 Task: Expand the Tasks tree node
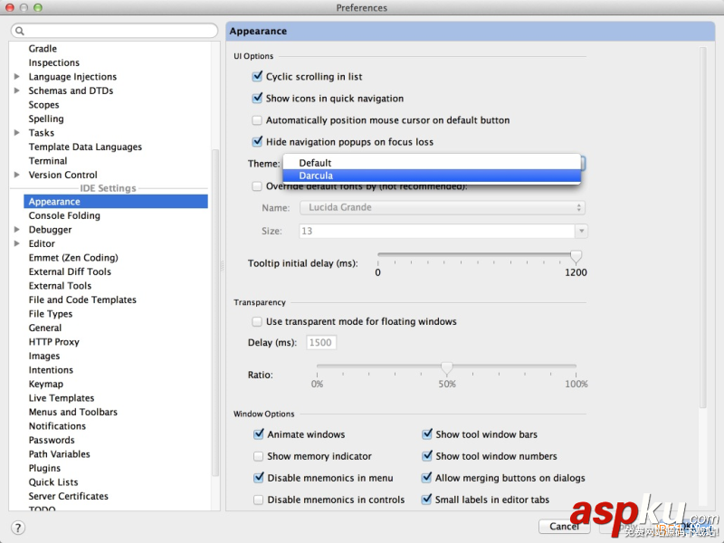tap(17, 132)
